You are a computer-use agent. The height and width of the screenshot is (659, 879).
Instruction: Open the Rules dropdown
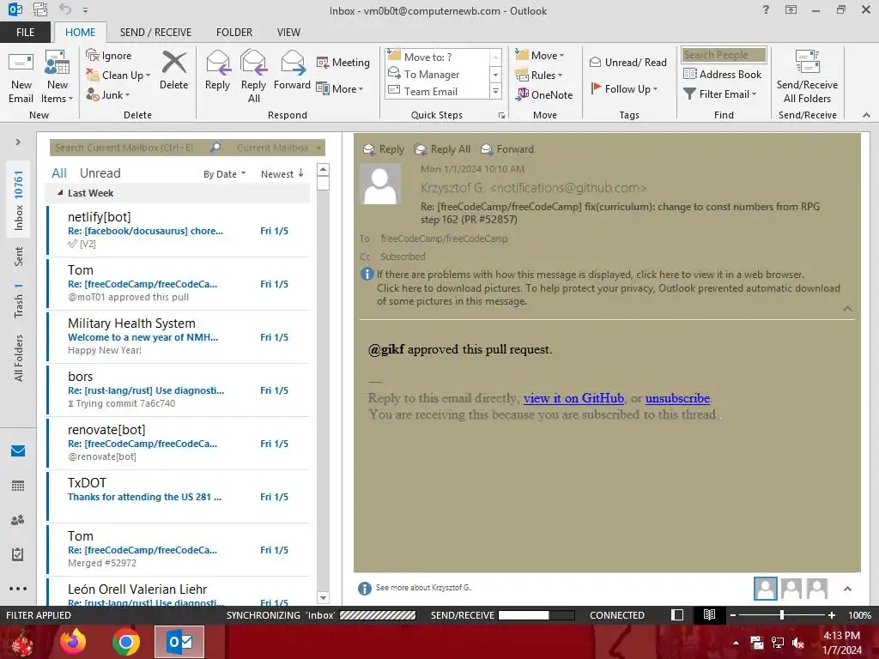[x=539, y=75]
